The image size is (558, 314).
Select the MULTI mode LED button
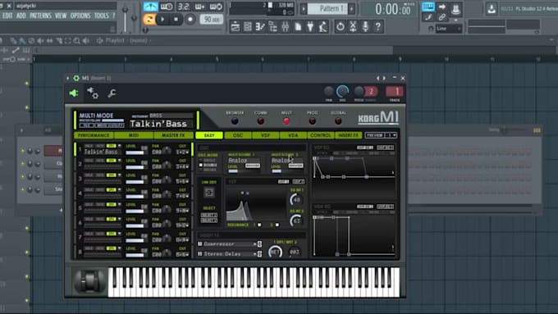tap(286, 121)
